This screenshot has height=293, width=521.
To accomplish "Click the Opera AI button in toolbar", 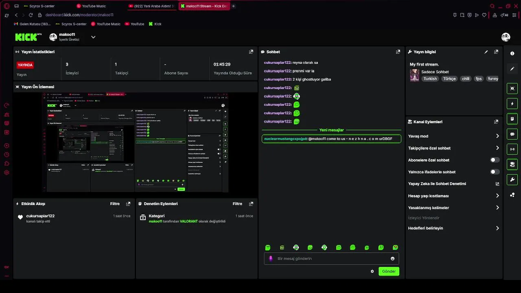I will [x=505, y=15].
